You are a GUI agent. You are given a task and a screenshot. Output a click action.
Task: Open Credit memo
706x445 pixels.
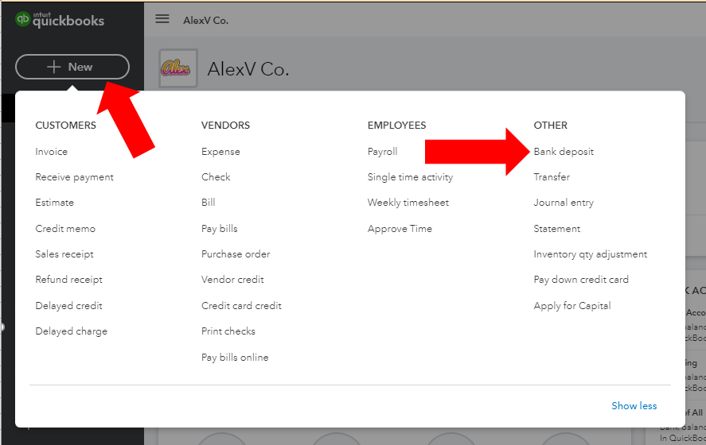[65, 228]
